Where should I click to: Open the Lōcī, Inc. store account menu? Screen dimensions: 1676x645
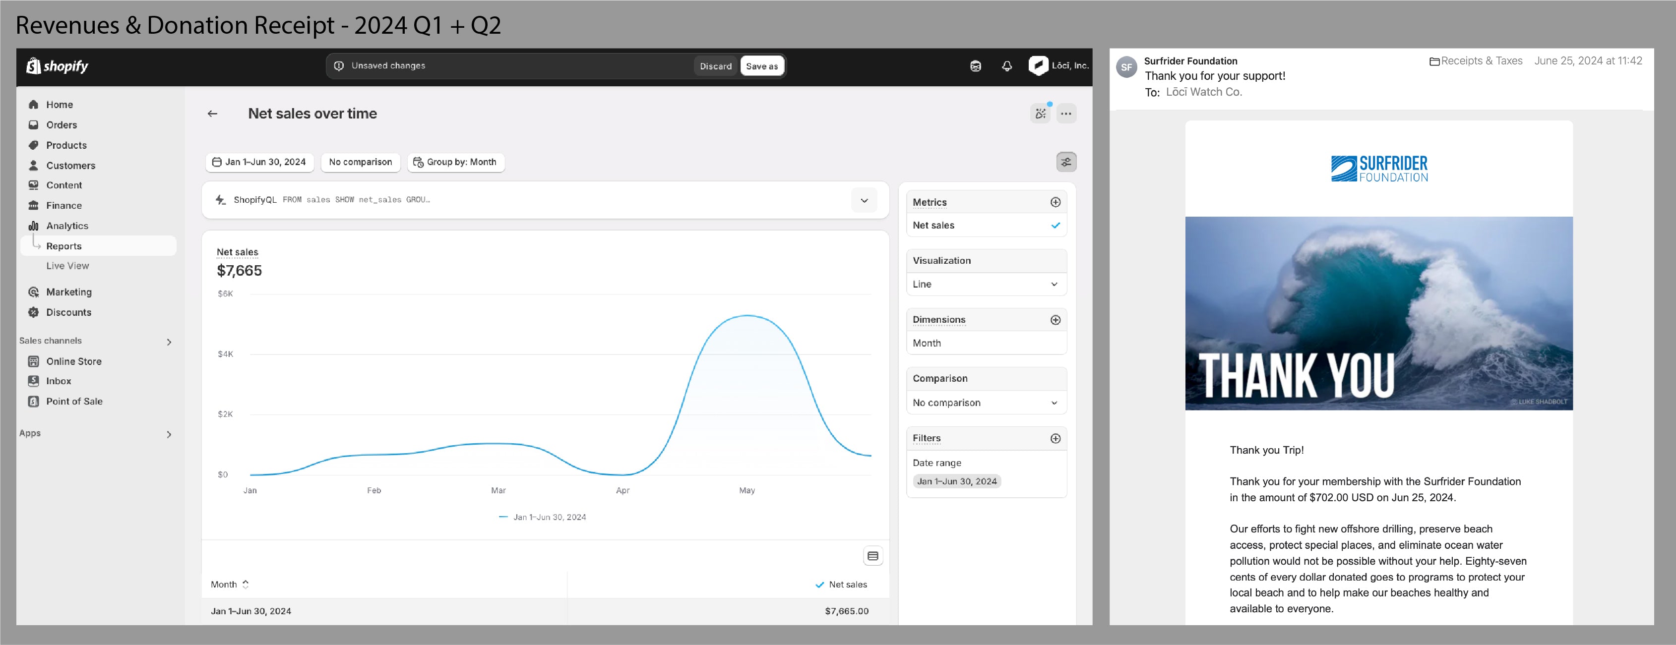pos(1058,65)
